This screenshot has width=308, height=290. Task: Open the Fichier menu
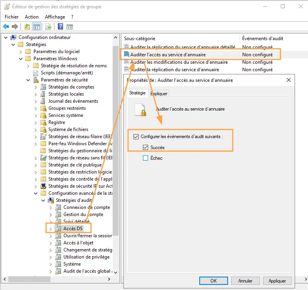pyautogui.click(x=11, y=17)
